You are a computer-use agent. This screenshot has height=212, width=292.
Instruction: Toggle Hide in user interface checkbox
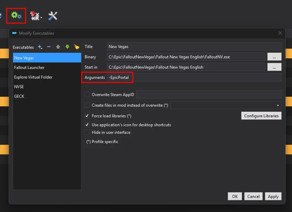tap(87, 132)
